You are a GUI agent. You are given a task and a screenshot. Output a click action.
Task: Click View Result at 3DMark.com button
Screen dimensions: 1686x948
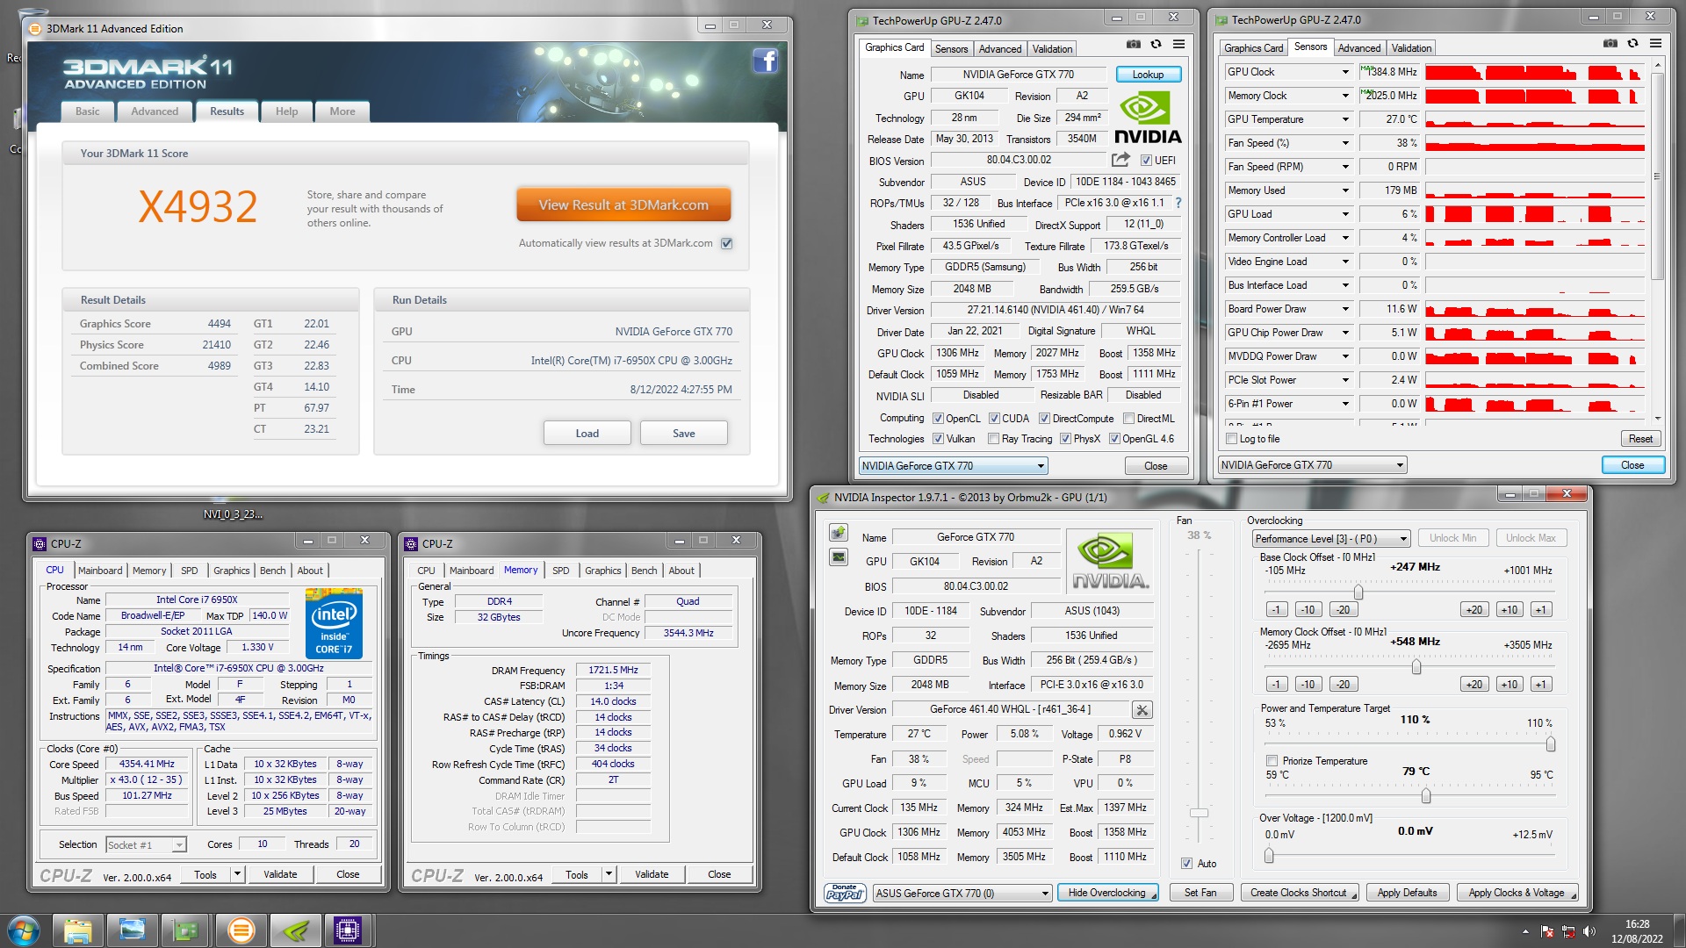[623, 205]
